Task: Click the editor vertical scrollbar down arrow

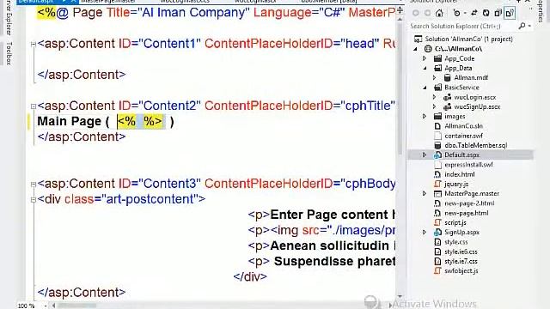Action: [400, 296]
